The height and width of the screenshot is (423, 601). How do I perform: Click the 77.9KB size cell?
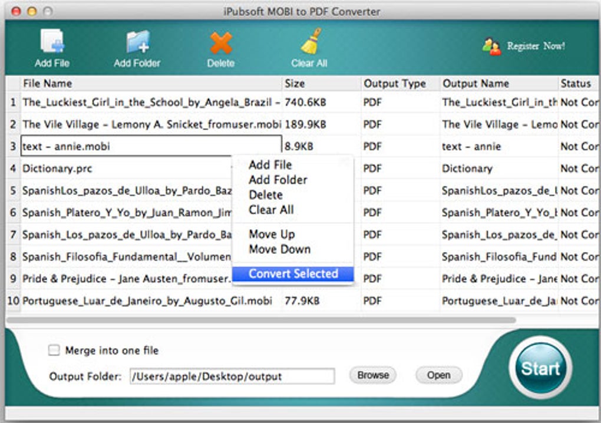coord(302,301)
